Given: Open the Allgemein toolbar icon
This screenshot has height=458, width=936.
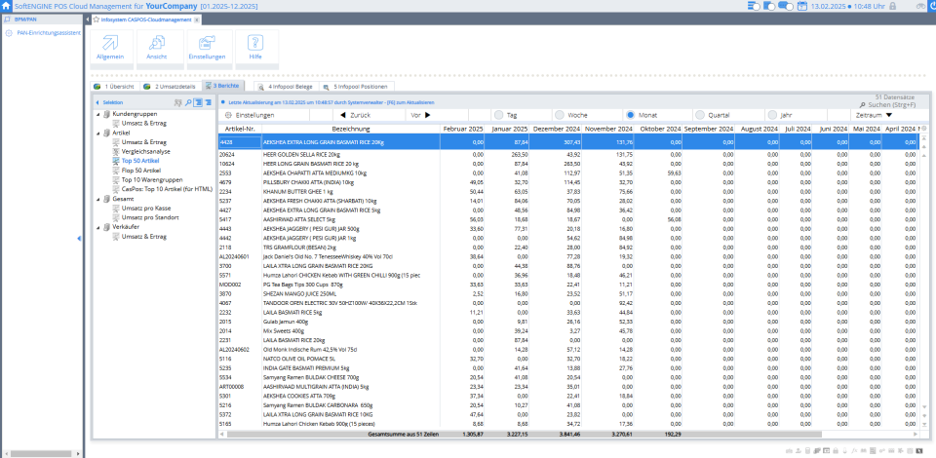Looking at the screenshot, I should [110, 45].
